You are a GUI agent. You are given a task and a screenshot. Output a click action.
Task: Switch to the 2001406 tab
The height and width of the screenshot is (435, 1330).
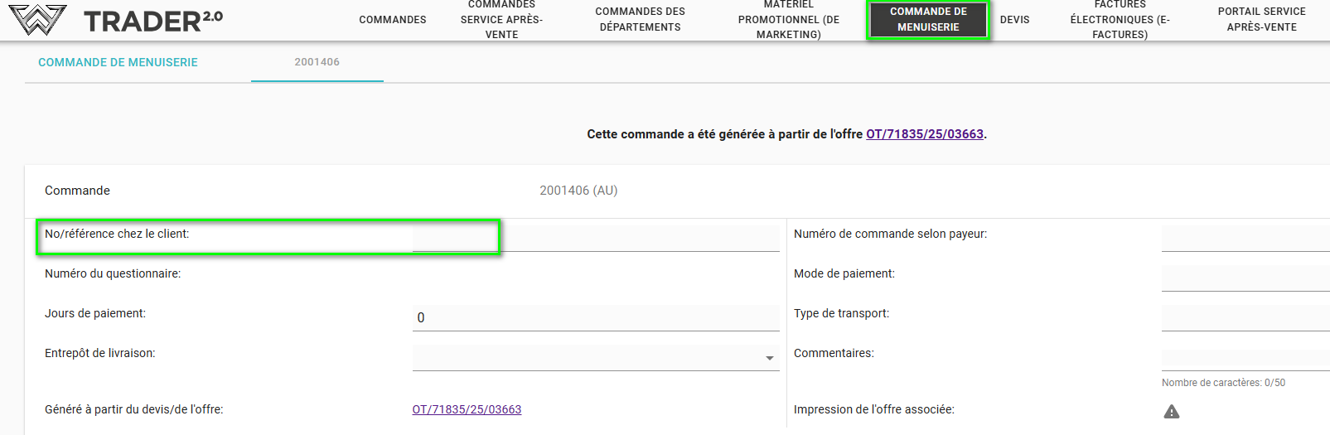click(317, 62)
